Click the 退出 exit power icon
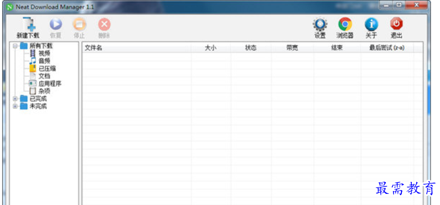 (x=396, y=28)
